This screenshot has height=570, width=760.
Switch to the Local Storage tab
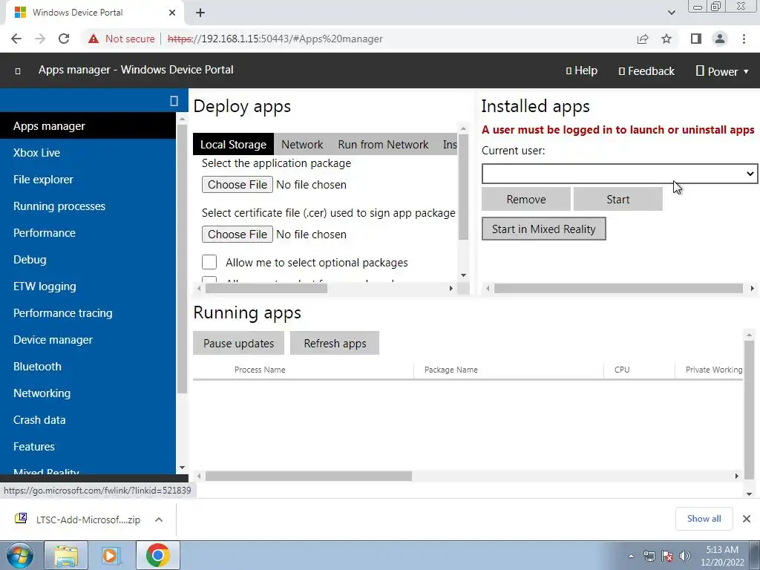pyautogui.click(x=233, y=145)
